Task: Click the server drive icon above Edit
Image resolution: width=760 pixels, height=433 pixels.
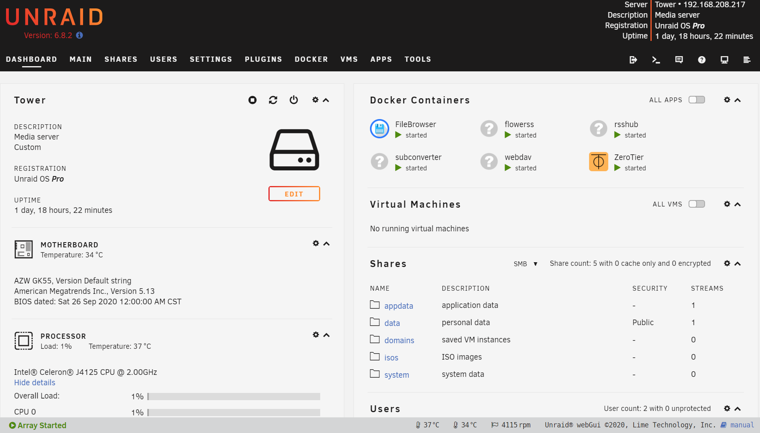Action: coord(294,150)
